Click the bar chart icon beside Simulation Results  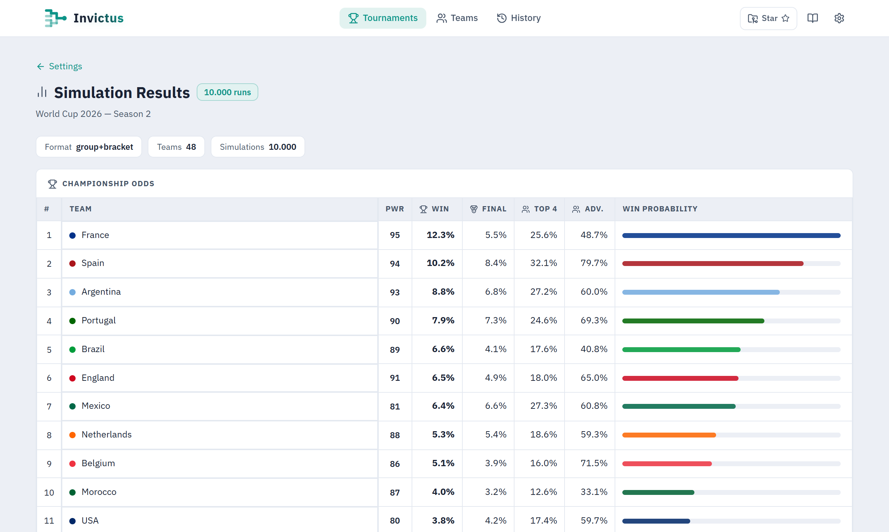(42, 92)
